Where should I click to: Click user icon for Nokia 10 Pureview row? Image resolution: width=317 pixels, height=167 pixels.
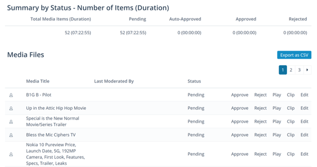point(11,154)
